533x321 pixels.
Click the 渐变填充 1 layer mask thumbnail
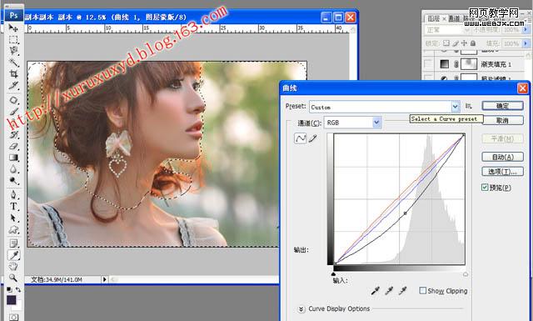(469, 63)
